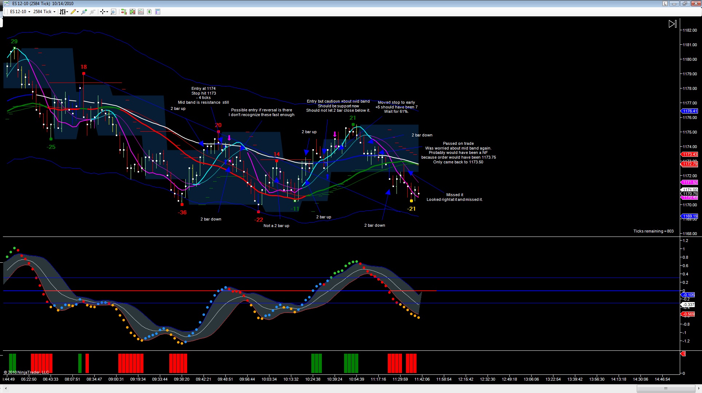Click the toolbar grip handle
The image size is (702, 393).
coord(5,12)
